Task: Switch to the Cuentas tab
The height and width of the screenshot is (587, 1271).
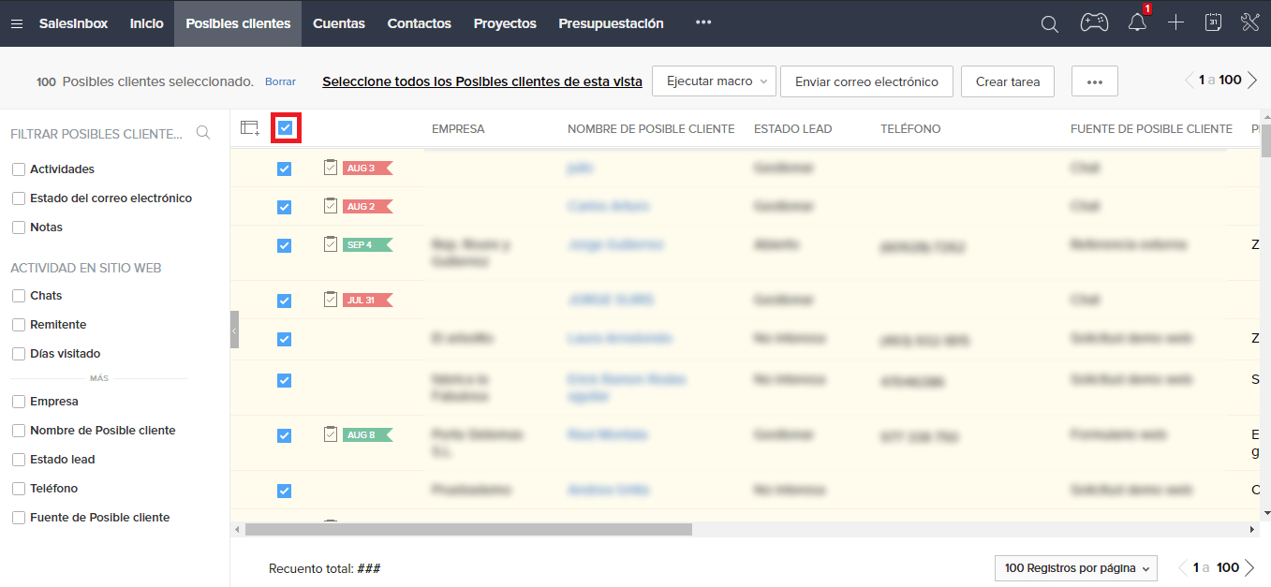Action: tap(338, 23)
